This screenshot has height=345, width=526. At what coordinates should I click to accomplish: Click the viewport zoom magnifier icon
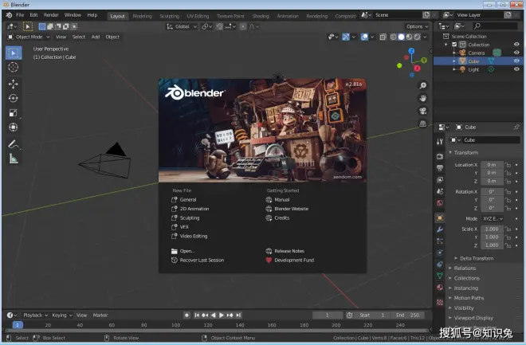tap(423, 86)
